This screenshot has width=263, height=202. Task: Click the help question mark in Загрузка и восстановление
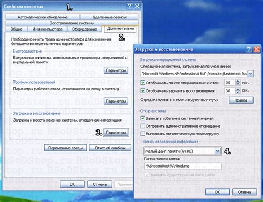click(x=249, y=49)
